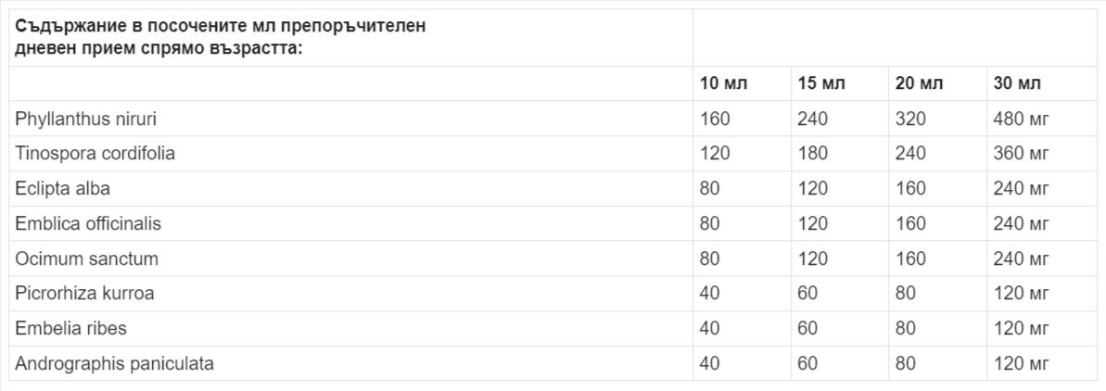Viewport: 1106px width, 391px height.
Task: Click the 10 мл column header
Action: (x=723, y=83)
